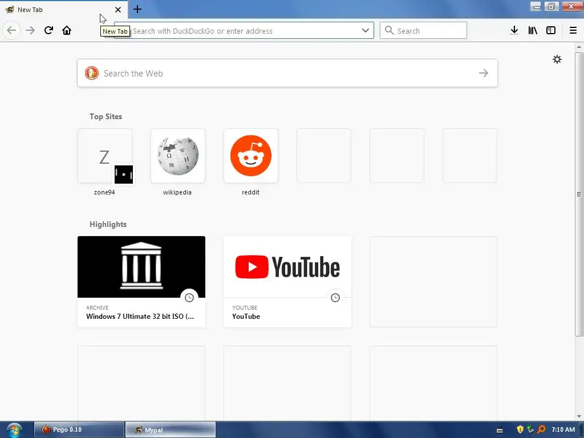The width and height of the screenshot is (584, 438).
Task: Close the New Tab tab
Action: [x=118, y=10]
